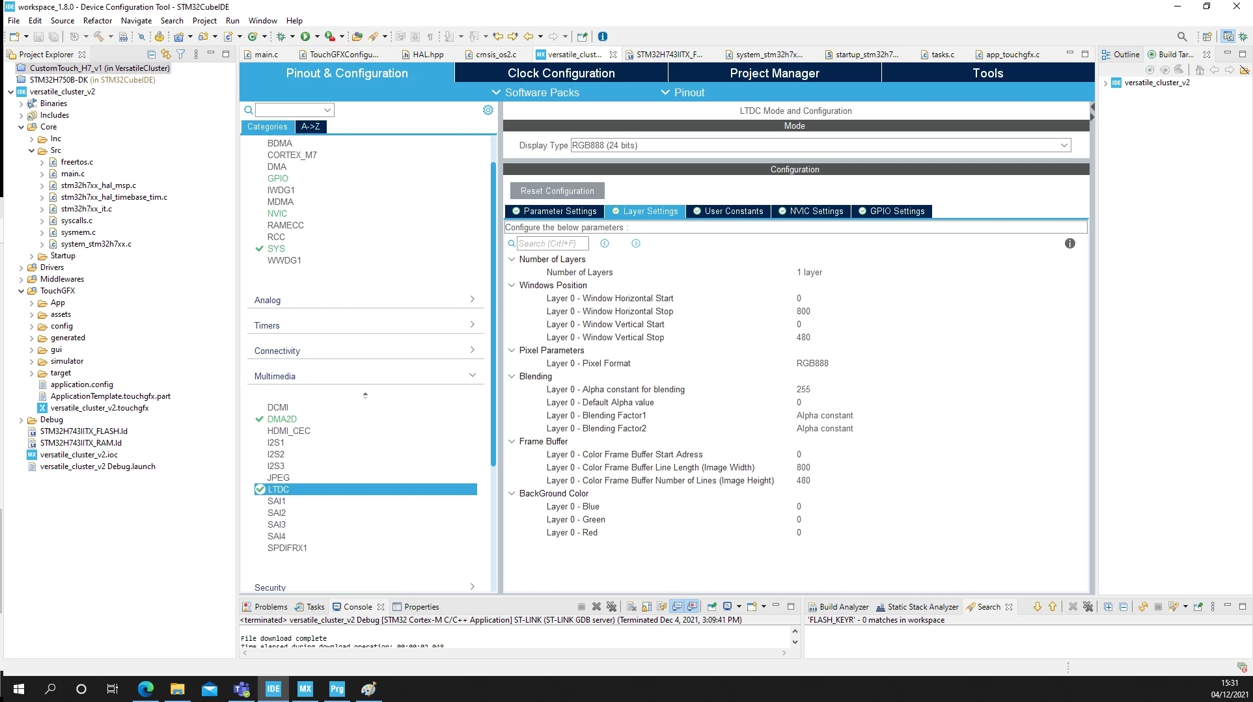Select the A->Z sort button
The height and width of the screenshot is (702, 1253).
click(x=310, y=127)
